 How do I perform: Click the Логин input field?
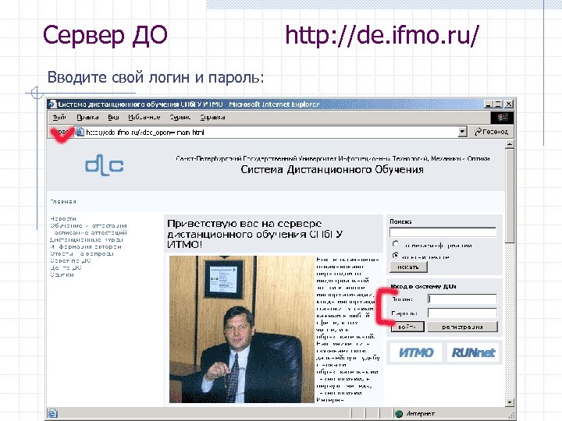(462, 299)
